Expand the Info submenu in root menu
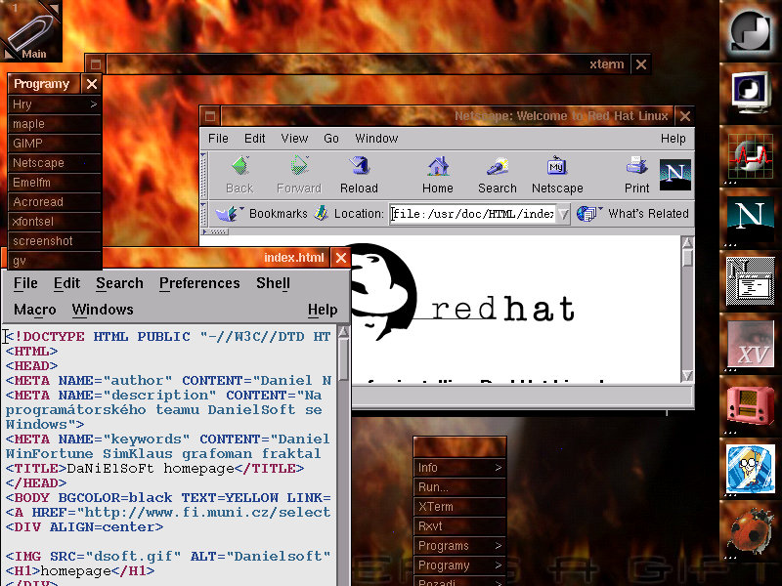Screen dimensions: 782x586 point(459,468)
